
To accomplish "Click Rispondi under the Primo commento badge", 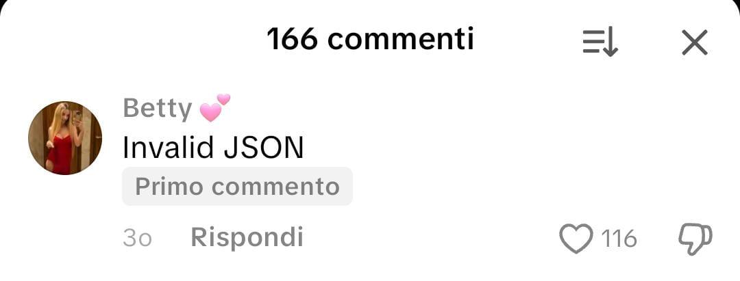I will click(247, 237).
